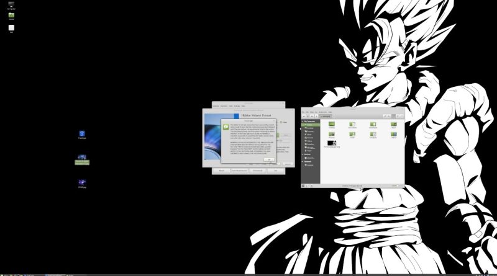
Task: Select the Downloads folder icon in file pane
Action: pyautogui.click(x=373, y=124)
